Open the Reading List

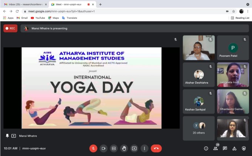[240, 18]
